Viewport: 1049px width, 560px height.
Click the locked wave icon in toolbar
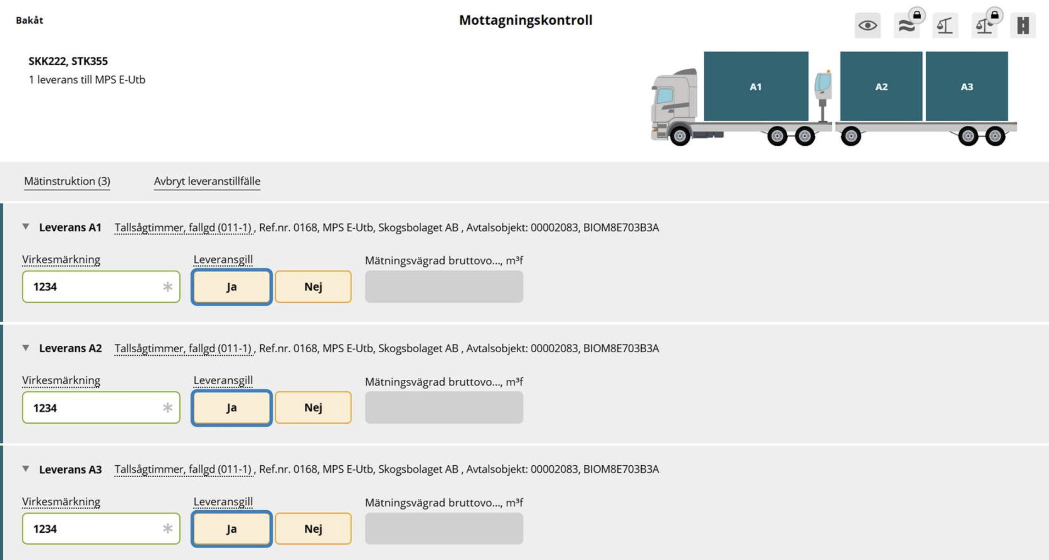[907, 26]
